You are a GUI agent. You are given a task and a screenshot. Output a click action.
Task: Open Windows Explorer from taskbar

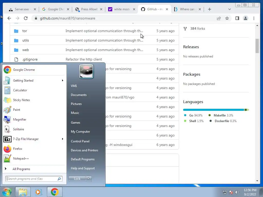[x=23, y=192]
